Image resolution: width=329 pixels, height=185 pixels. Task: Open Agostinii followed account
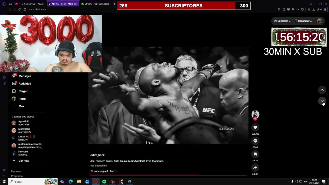click(23, 123)
